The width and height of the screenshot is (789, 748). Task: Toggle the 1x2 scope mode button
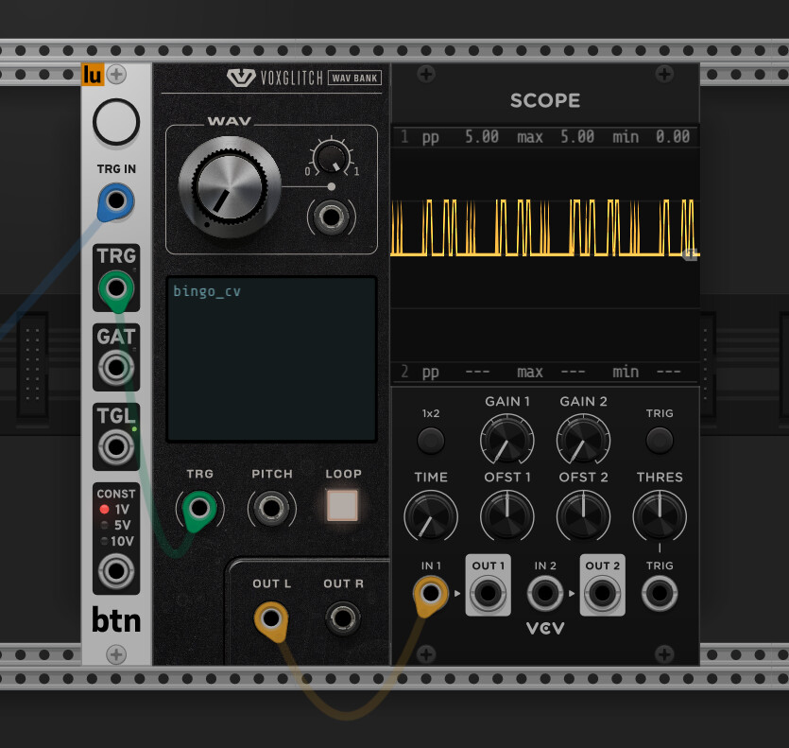(x=431, y=441)
